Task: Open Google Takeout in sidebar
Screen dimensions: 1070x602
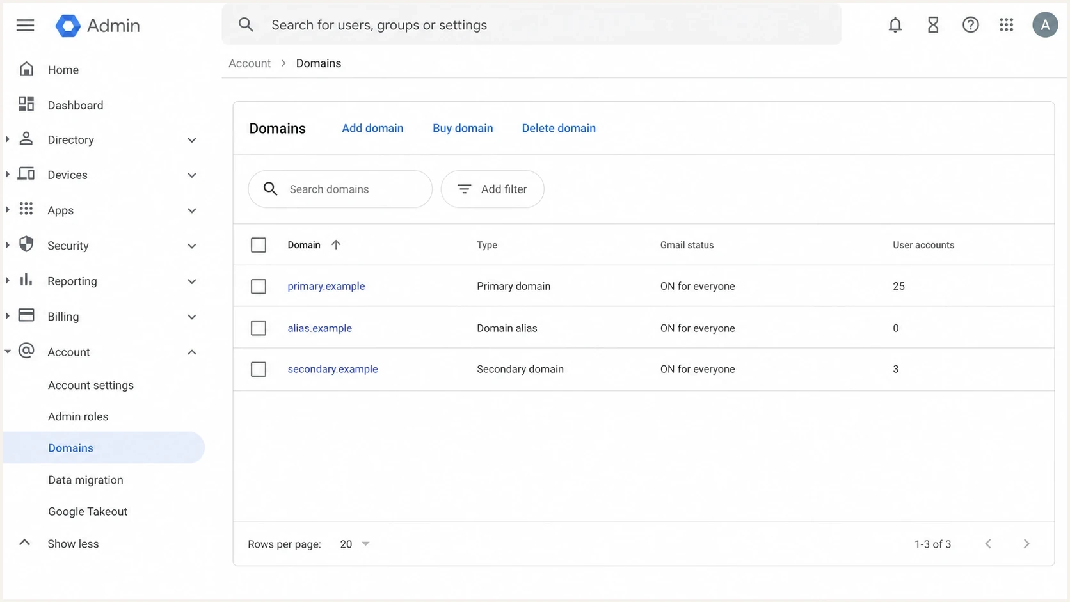Action: tap(88, 511)
